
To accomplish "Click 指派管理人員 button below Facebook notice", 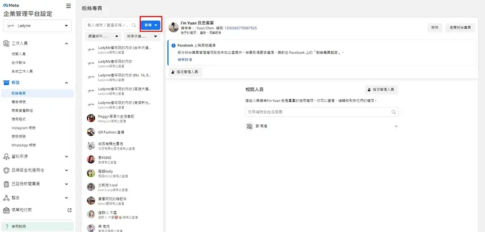I will 185,72.
